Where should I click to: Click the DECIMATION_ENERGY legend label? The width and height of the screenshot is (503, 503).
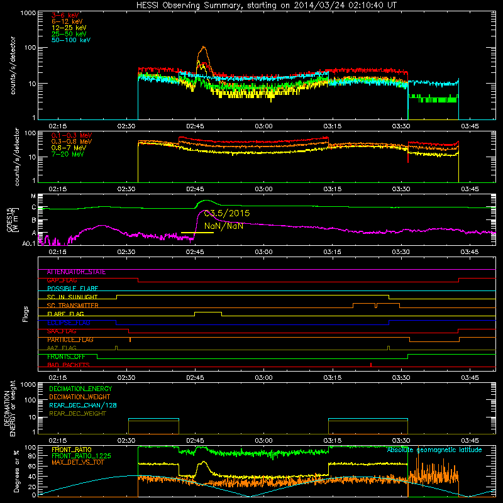[x=80, y=389]
